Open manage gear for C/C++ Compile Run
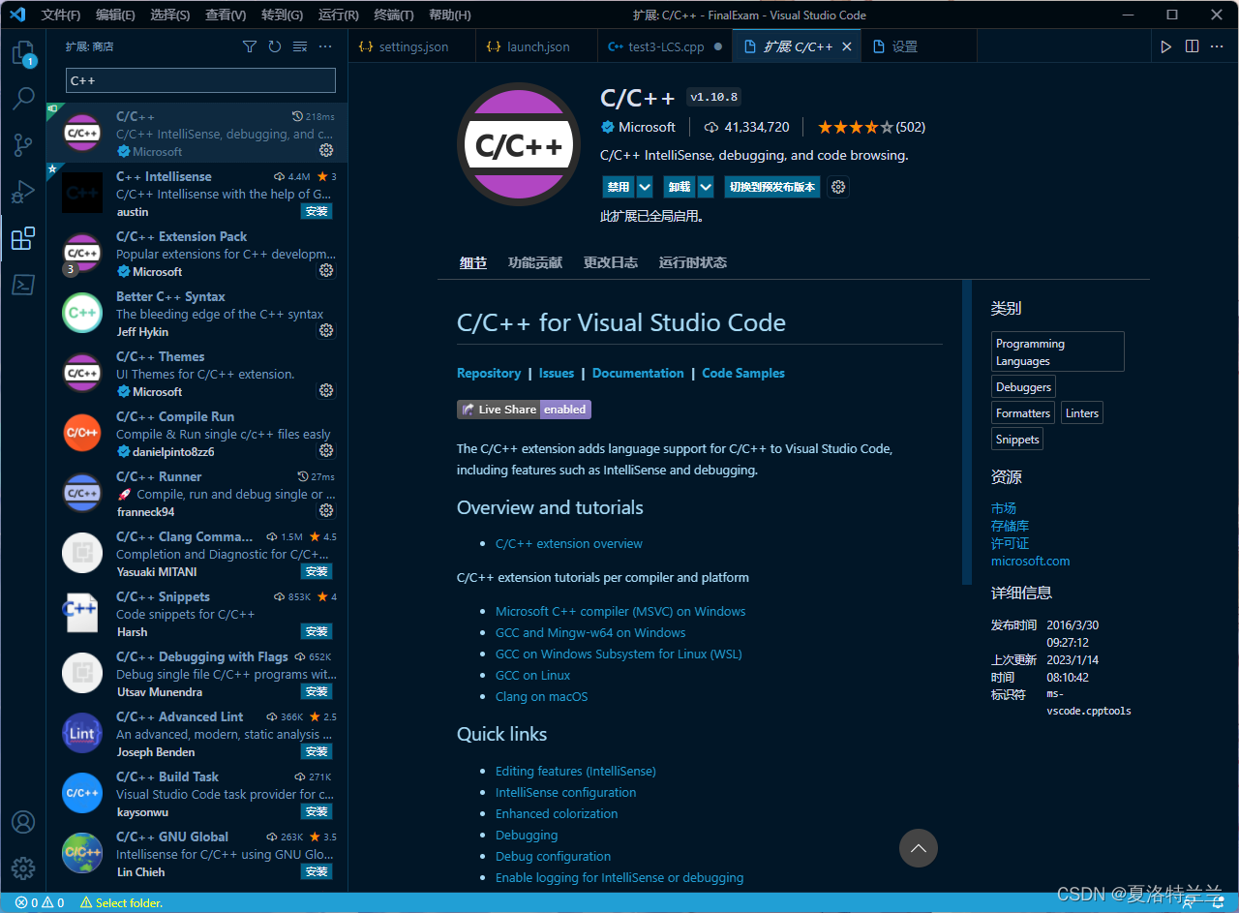1239x913 pixels. click(326, 451)
